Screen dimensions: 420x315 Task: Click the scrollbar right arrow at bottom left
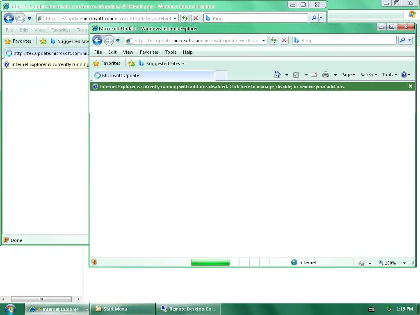(x=78, y=299)
